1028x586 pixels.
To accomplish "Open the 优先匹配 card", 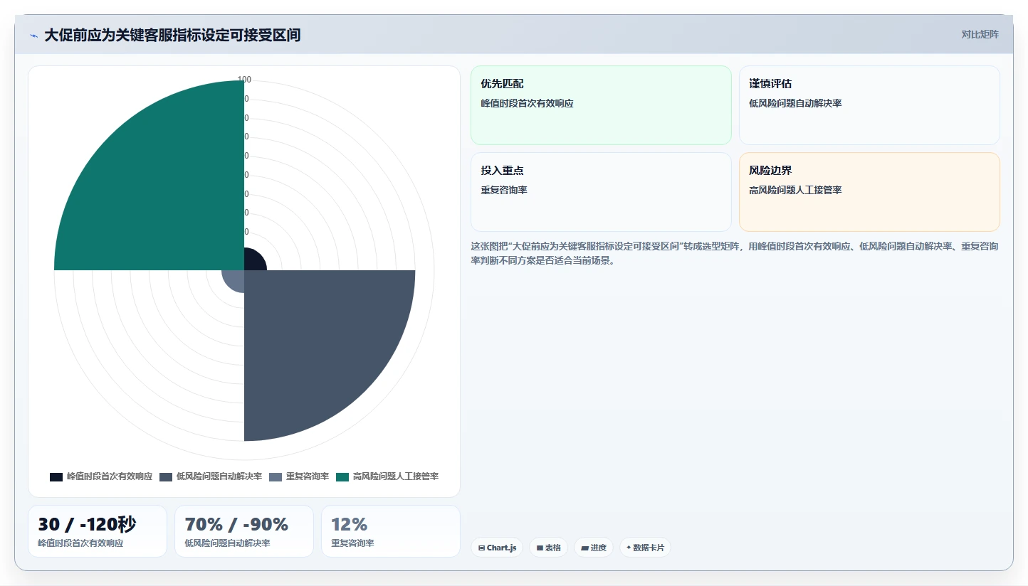I will [601, 105].
